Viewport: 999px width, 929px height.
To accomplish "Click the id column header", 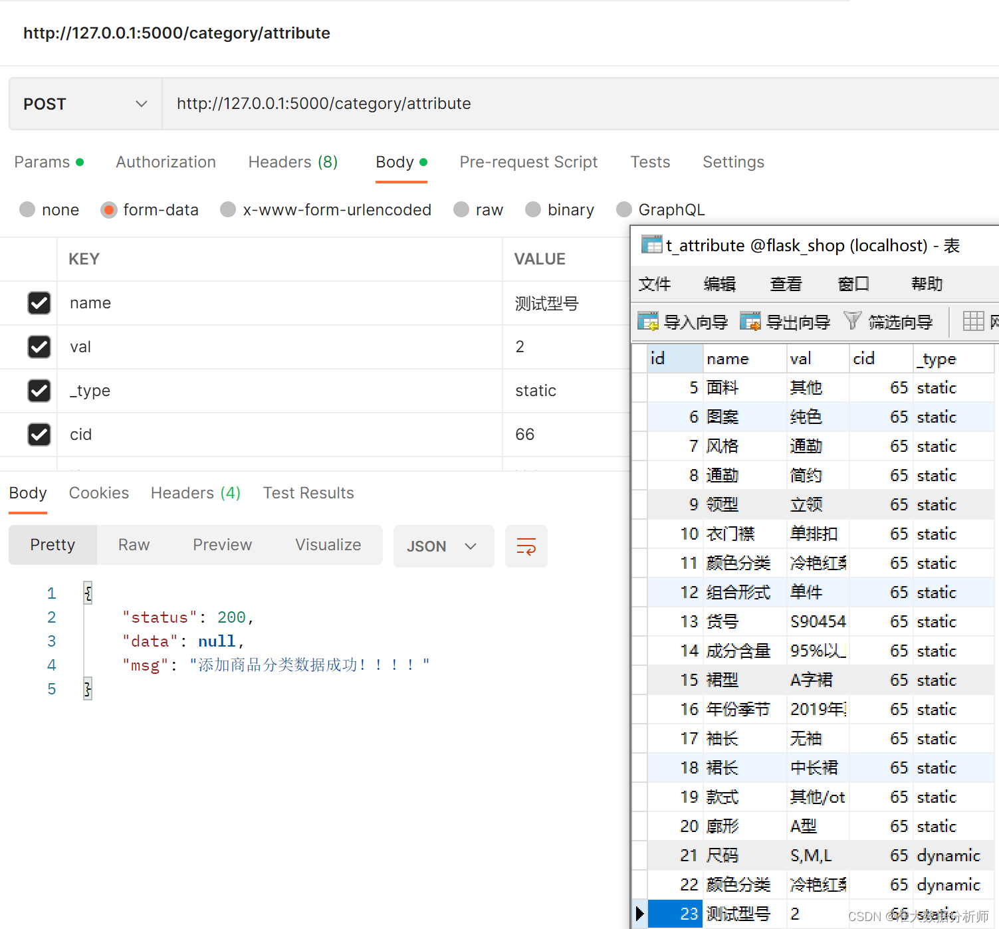I will pos(675,359).
